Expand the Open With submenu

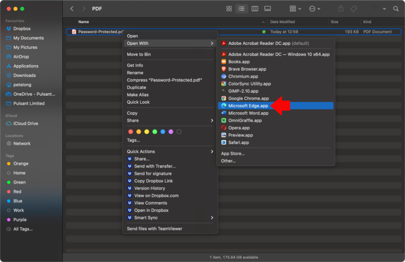[170, 43]
